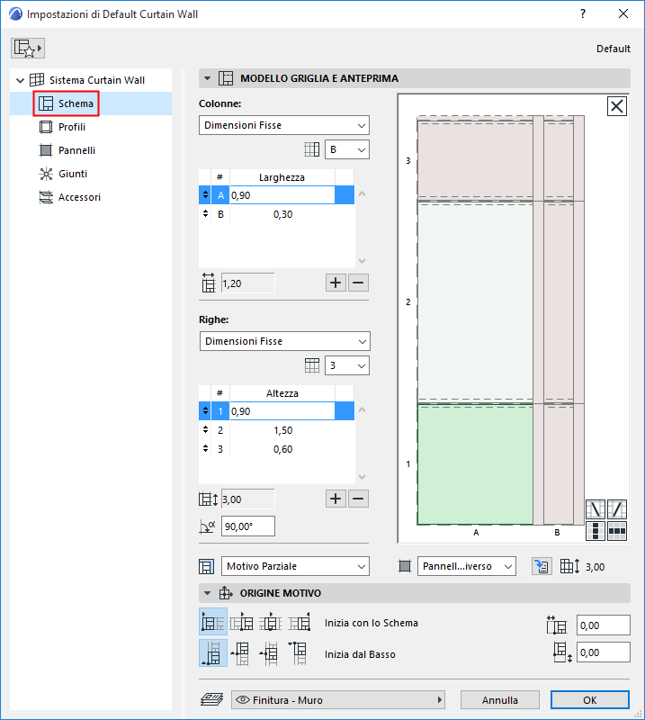Select the fourth vertical pattern origin option

pos(300,653)
